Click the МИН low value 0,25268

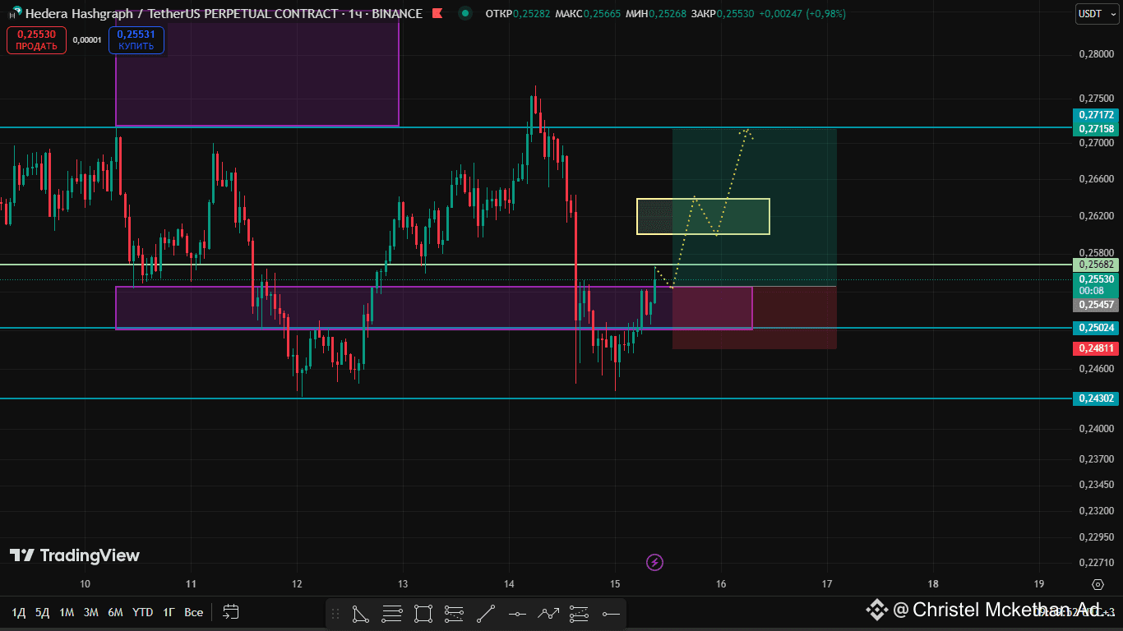[668, 13]
